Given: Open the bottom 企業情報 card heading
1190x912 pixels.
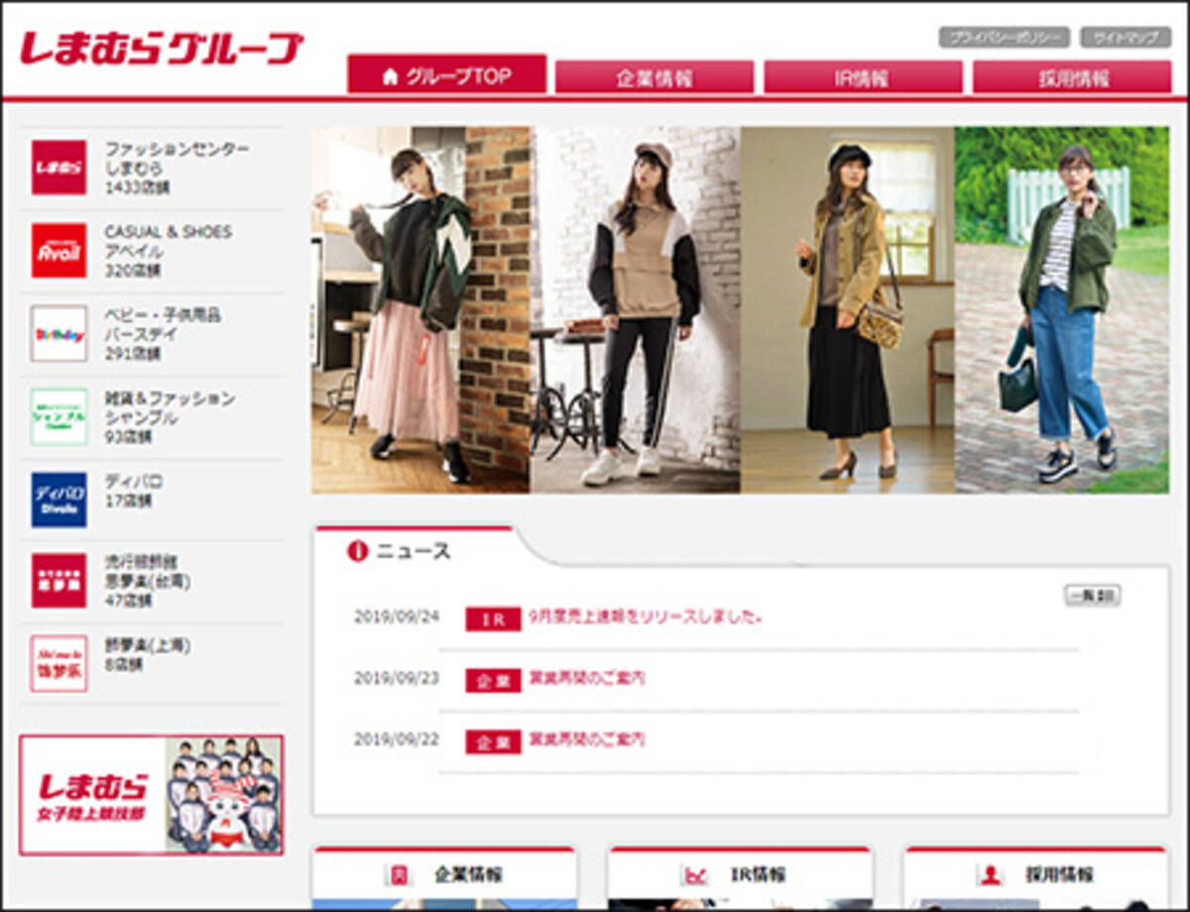Looking at the screenshot, I should (468, 874).
